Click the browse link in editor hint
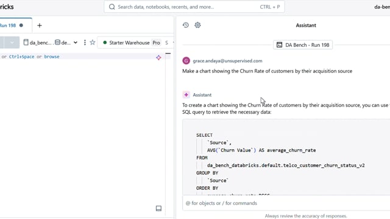The width and height of the screenshot is (390, 219). [x=52, y=57]
